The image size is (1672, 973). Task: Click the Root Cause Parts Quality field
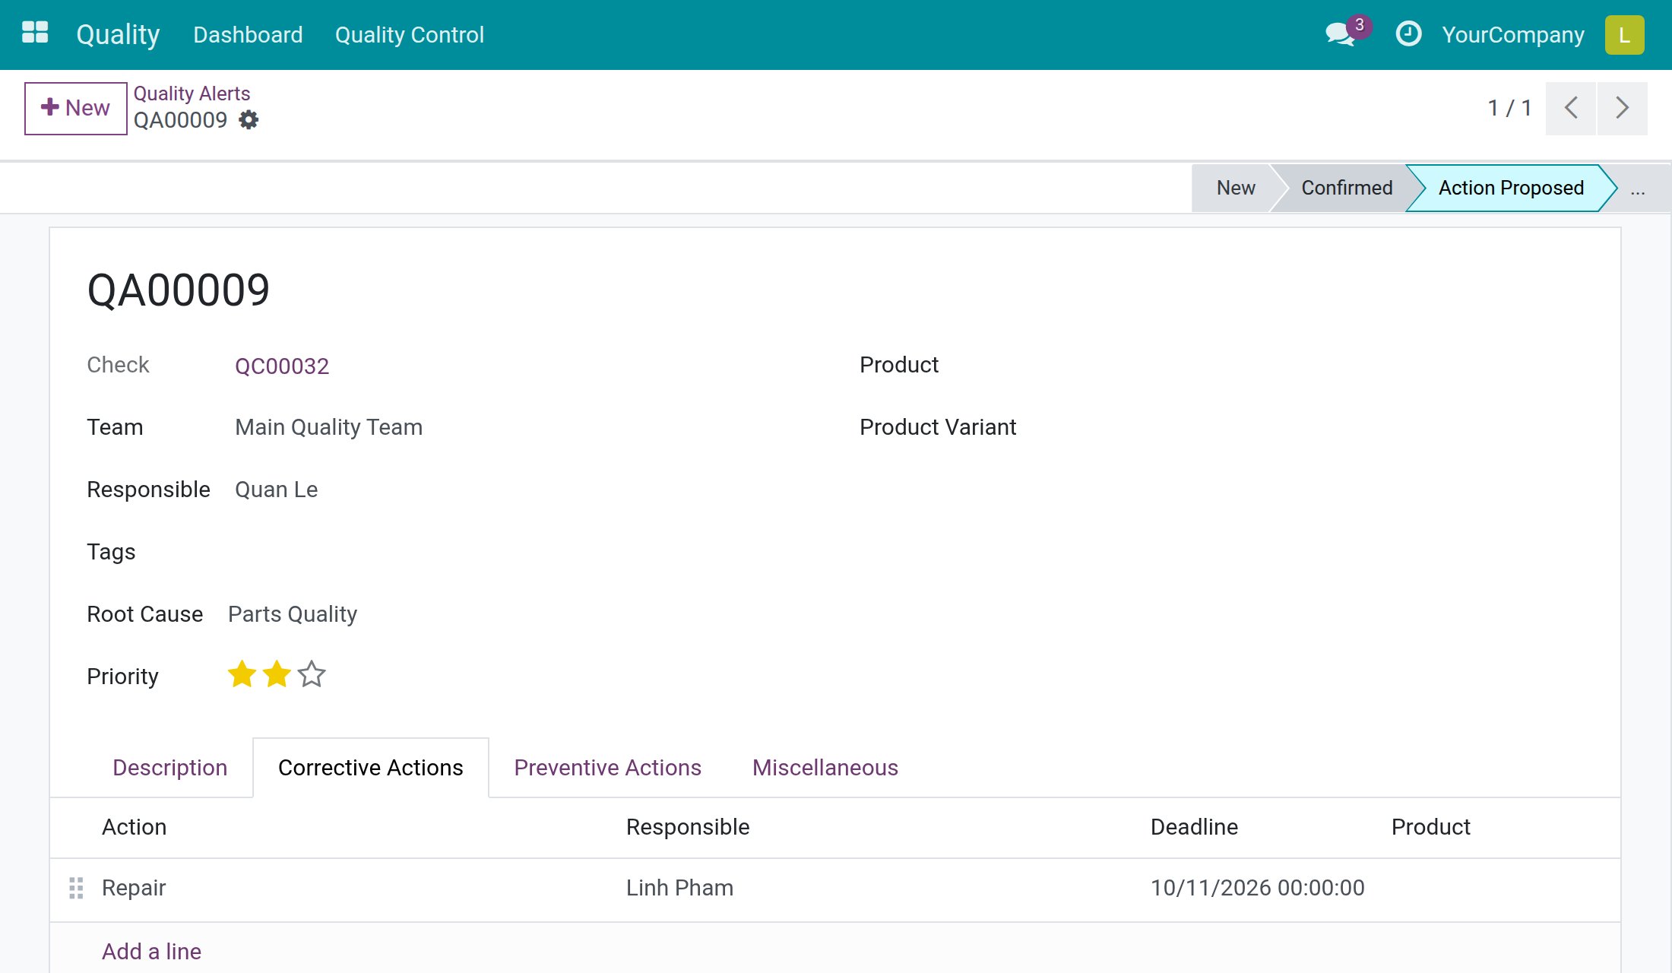[293, 614]
